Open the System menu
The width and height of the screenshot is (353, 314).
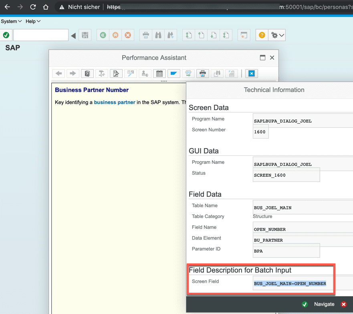coord(11,21)
